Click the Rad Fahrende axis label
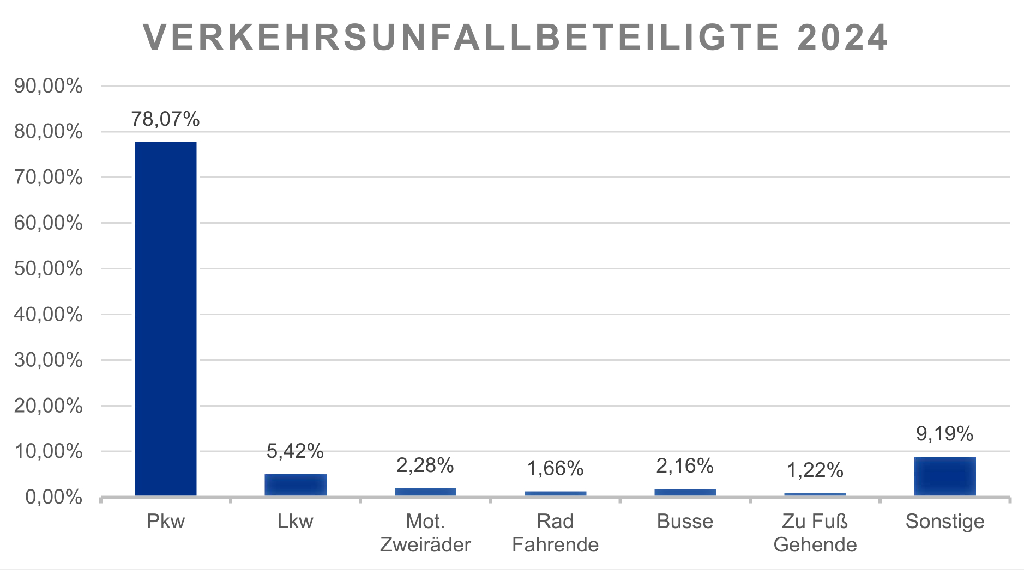 click(555, 533)
